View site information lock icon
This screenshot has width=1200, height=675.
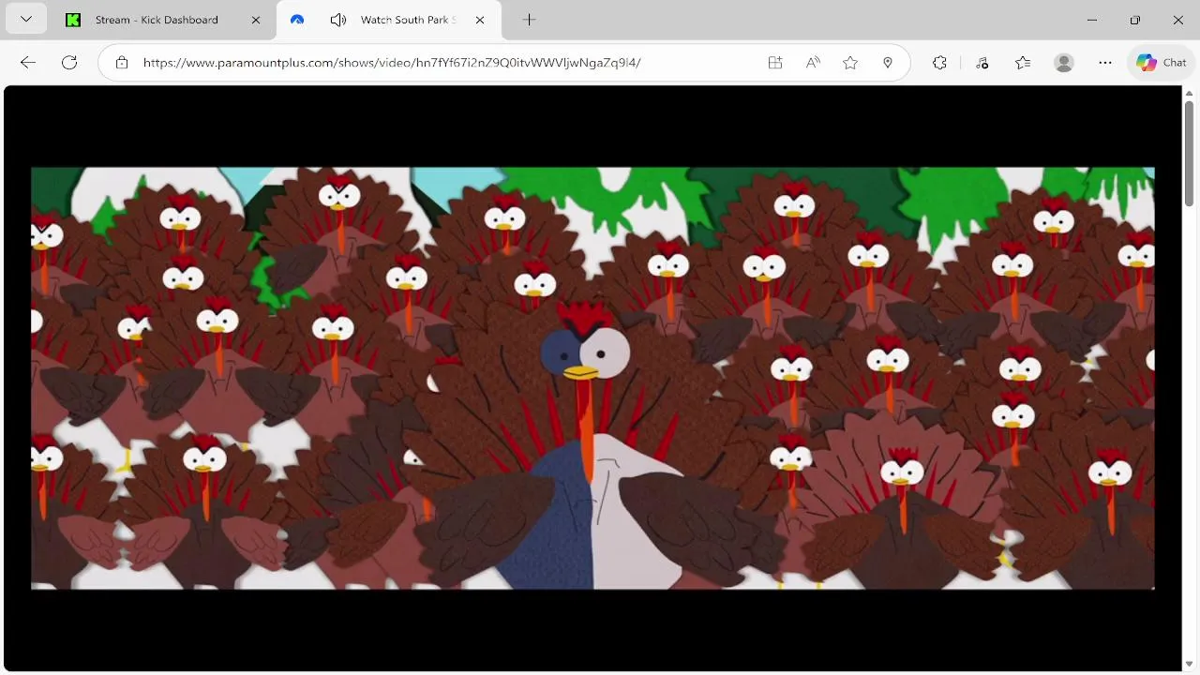tap(121, 63)
